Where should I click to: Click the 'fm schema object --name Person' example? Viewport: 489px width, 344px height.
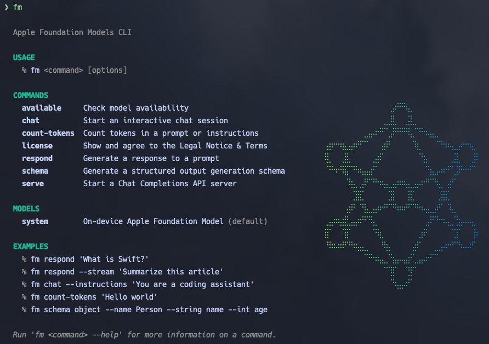click(144, 309)
